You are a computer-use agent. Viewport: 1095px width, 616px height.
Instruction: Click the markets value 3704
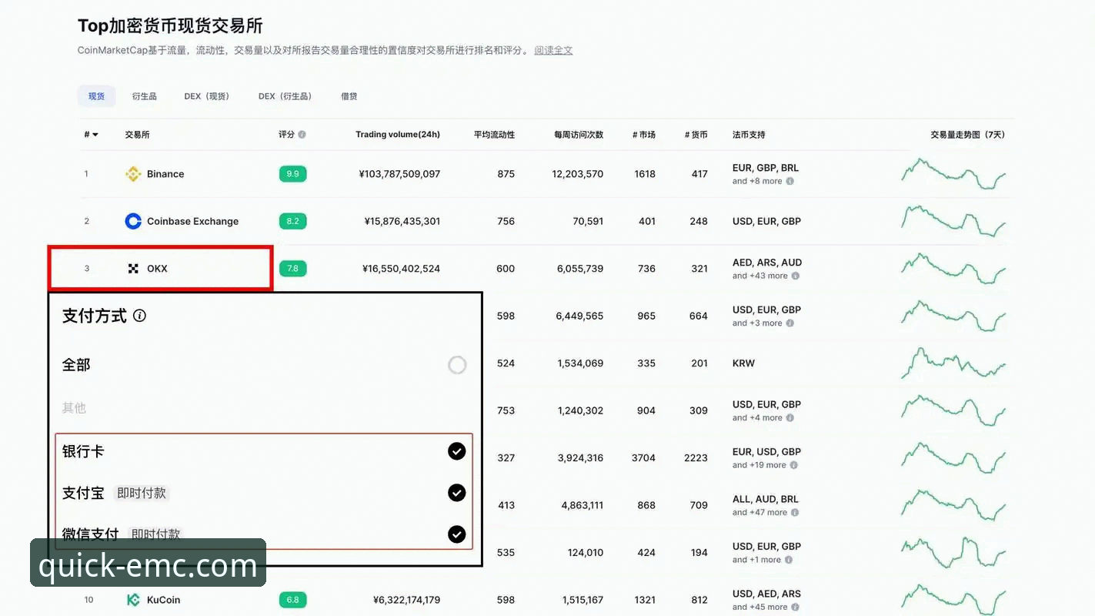tap(643, 457)
